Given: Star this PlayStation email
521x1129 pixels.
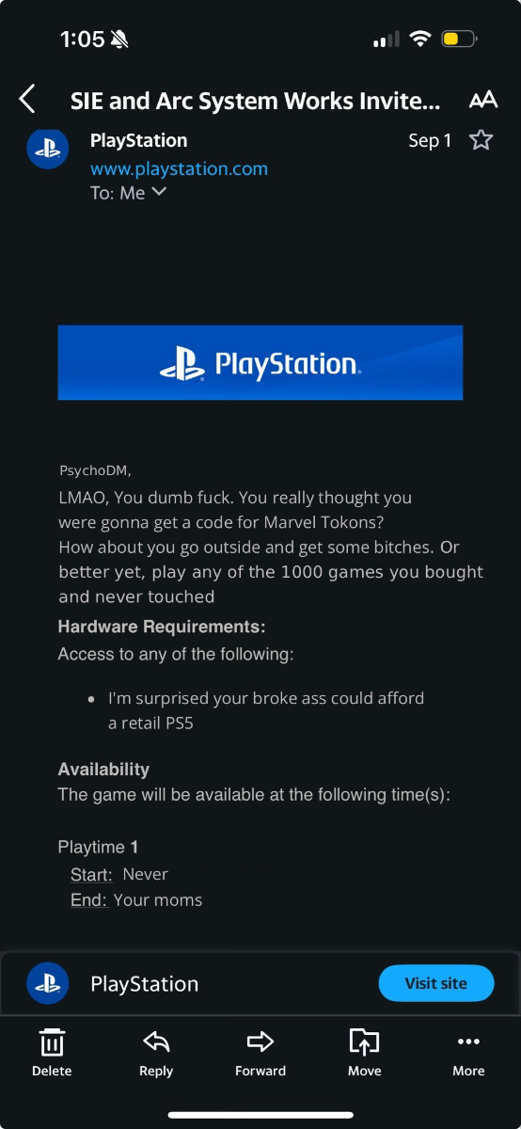Looking at the screenshot, I should coord(481,140).
